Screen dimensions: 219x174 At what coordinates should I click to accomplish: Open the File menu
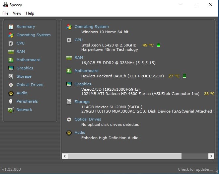pos(5,13)
